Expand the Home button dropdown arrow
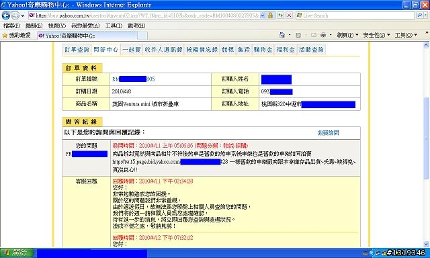 click(290, 35)
